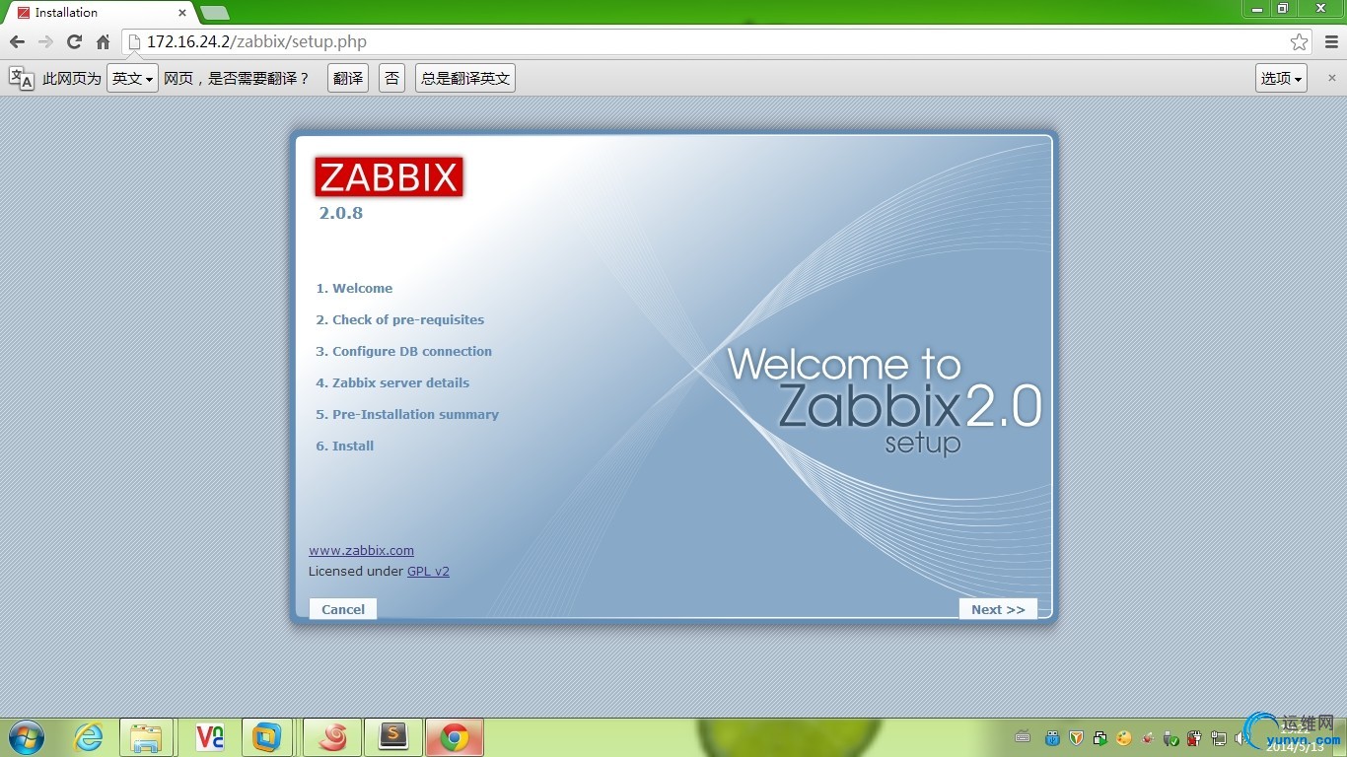Click the page icon beside the URL

pos(135,42)
